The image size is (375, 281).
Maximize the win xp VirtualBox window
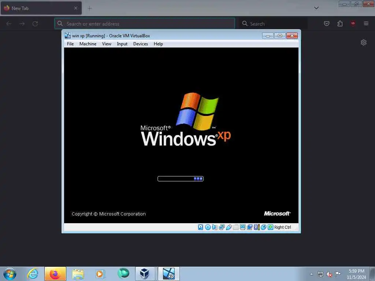(x=280, y=36)
